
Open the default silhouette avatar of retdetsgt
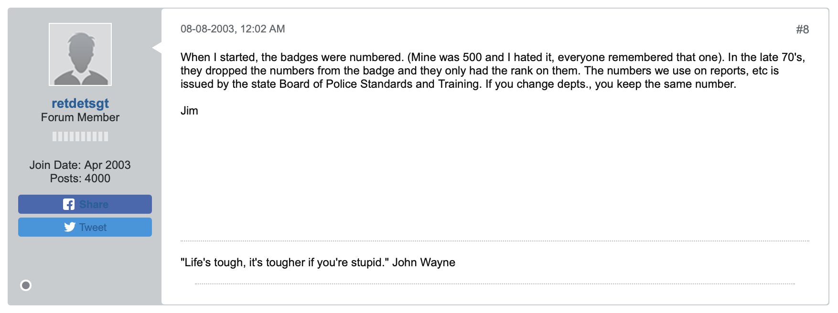(80, 54)
